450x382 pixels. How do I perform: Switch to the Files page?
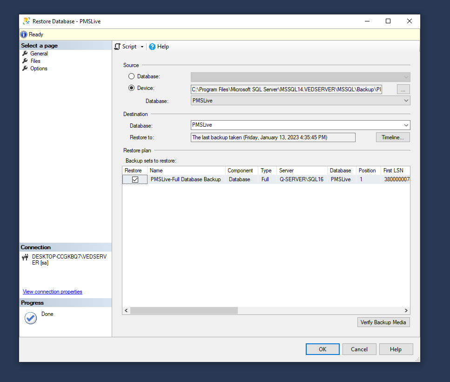click(x=35, y=61)
